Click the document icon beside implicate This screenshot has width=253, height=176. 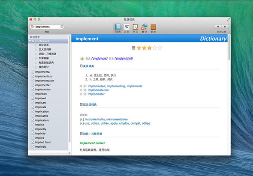(x=33, y=107)
